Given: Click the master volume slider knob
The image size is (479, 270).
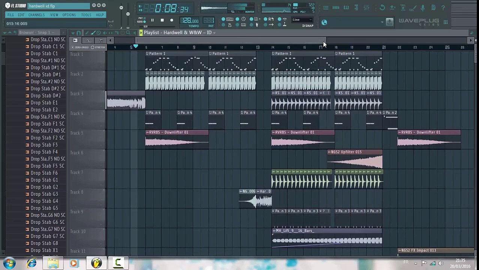Looking at the screenshot, I should tap(121, 7).
